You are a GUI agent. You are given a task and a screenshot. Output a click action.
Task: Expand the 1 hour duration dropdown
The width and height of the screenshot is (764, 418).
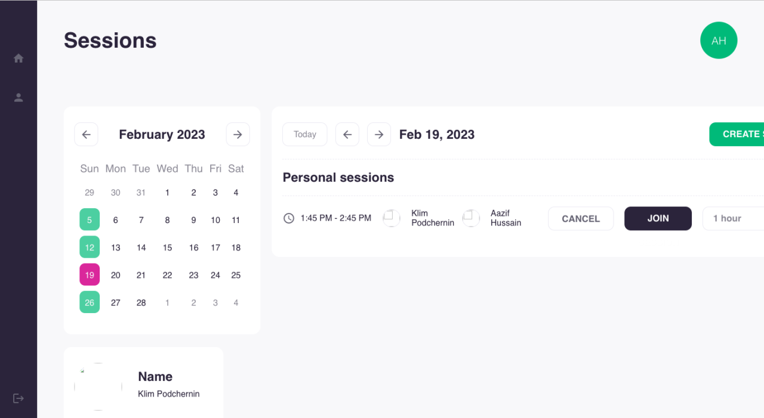point(734,219)
